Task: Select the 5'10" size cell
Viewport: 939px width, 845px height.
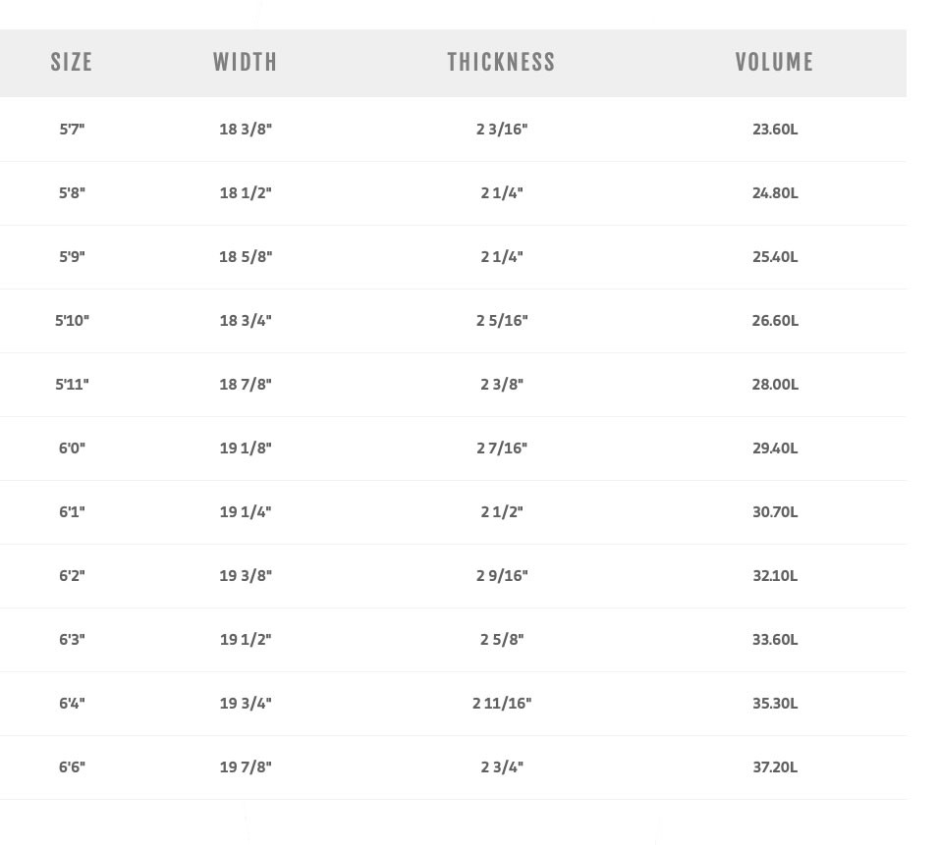Action: click(72, 320)
